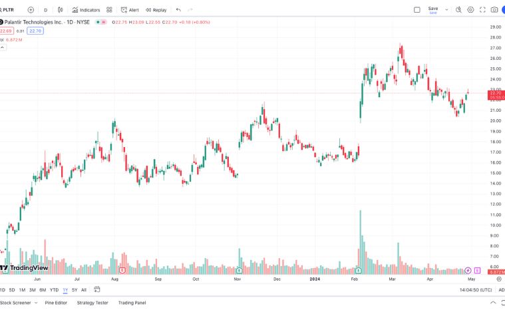Image resolution: width=505 pixels, height=312 pixels.
Task: Select the All date range
Action: coord(84,290)
